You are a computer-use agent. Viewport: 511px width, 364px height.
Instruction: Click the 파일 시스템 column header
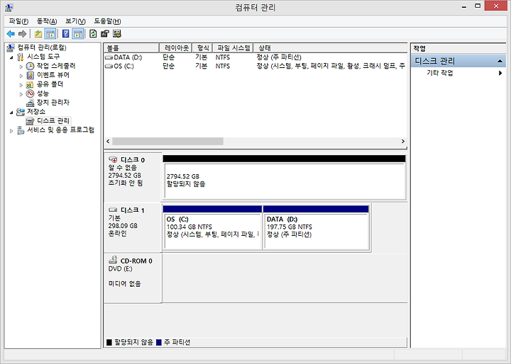click(233, 48)
